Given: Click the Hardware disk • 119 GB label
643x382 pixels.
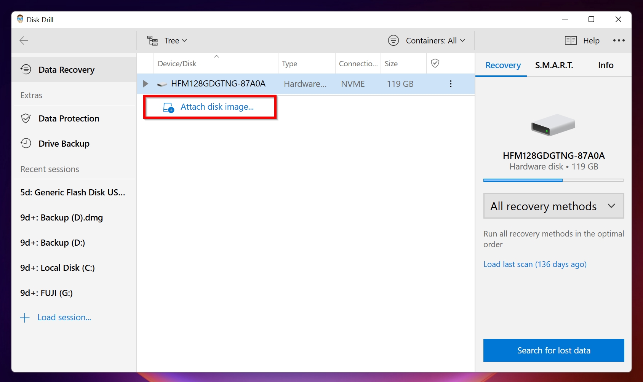Looking at the screenshot, I should pyautogui.click(x=554, y=167).
